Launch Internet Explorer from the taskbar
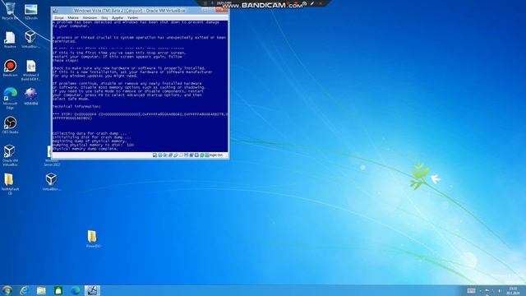The height and width of the screenshot is (296, 526). (x=24, y=290)
